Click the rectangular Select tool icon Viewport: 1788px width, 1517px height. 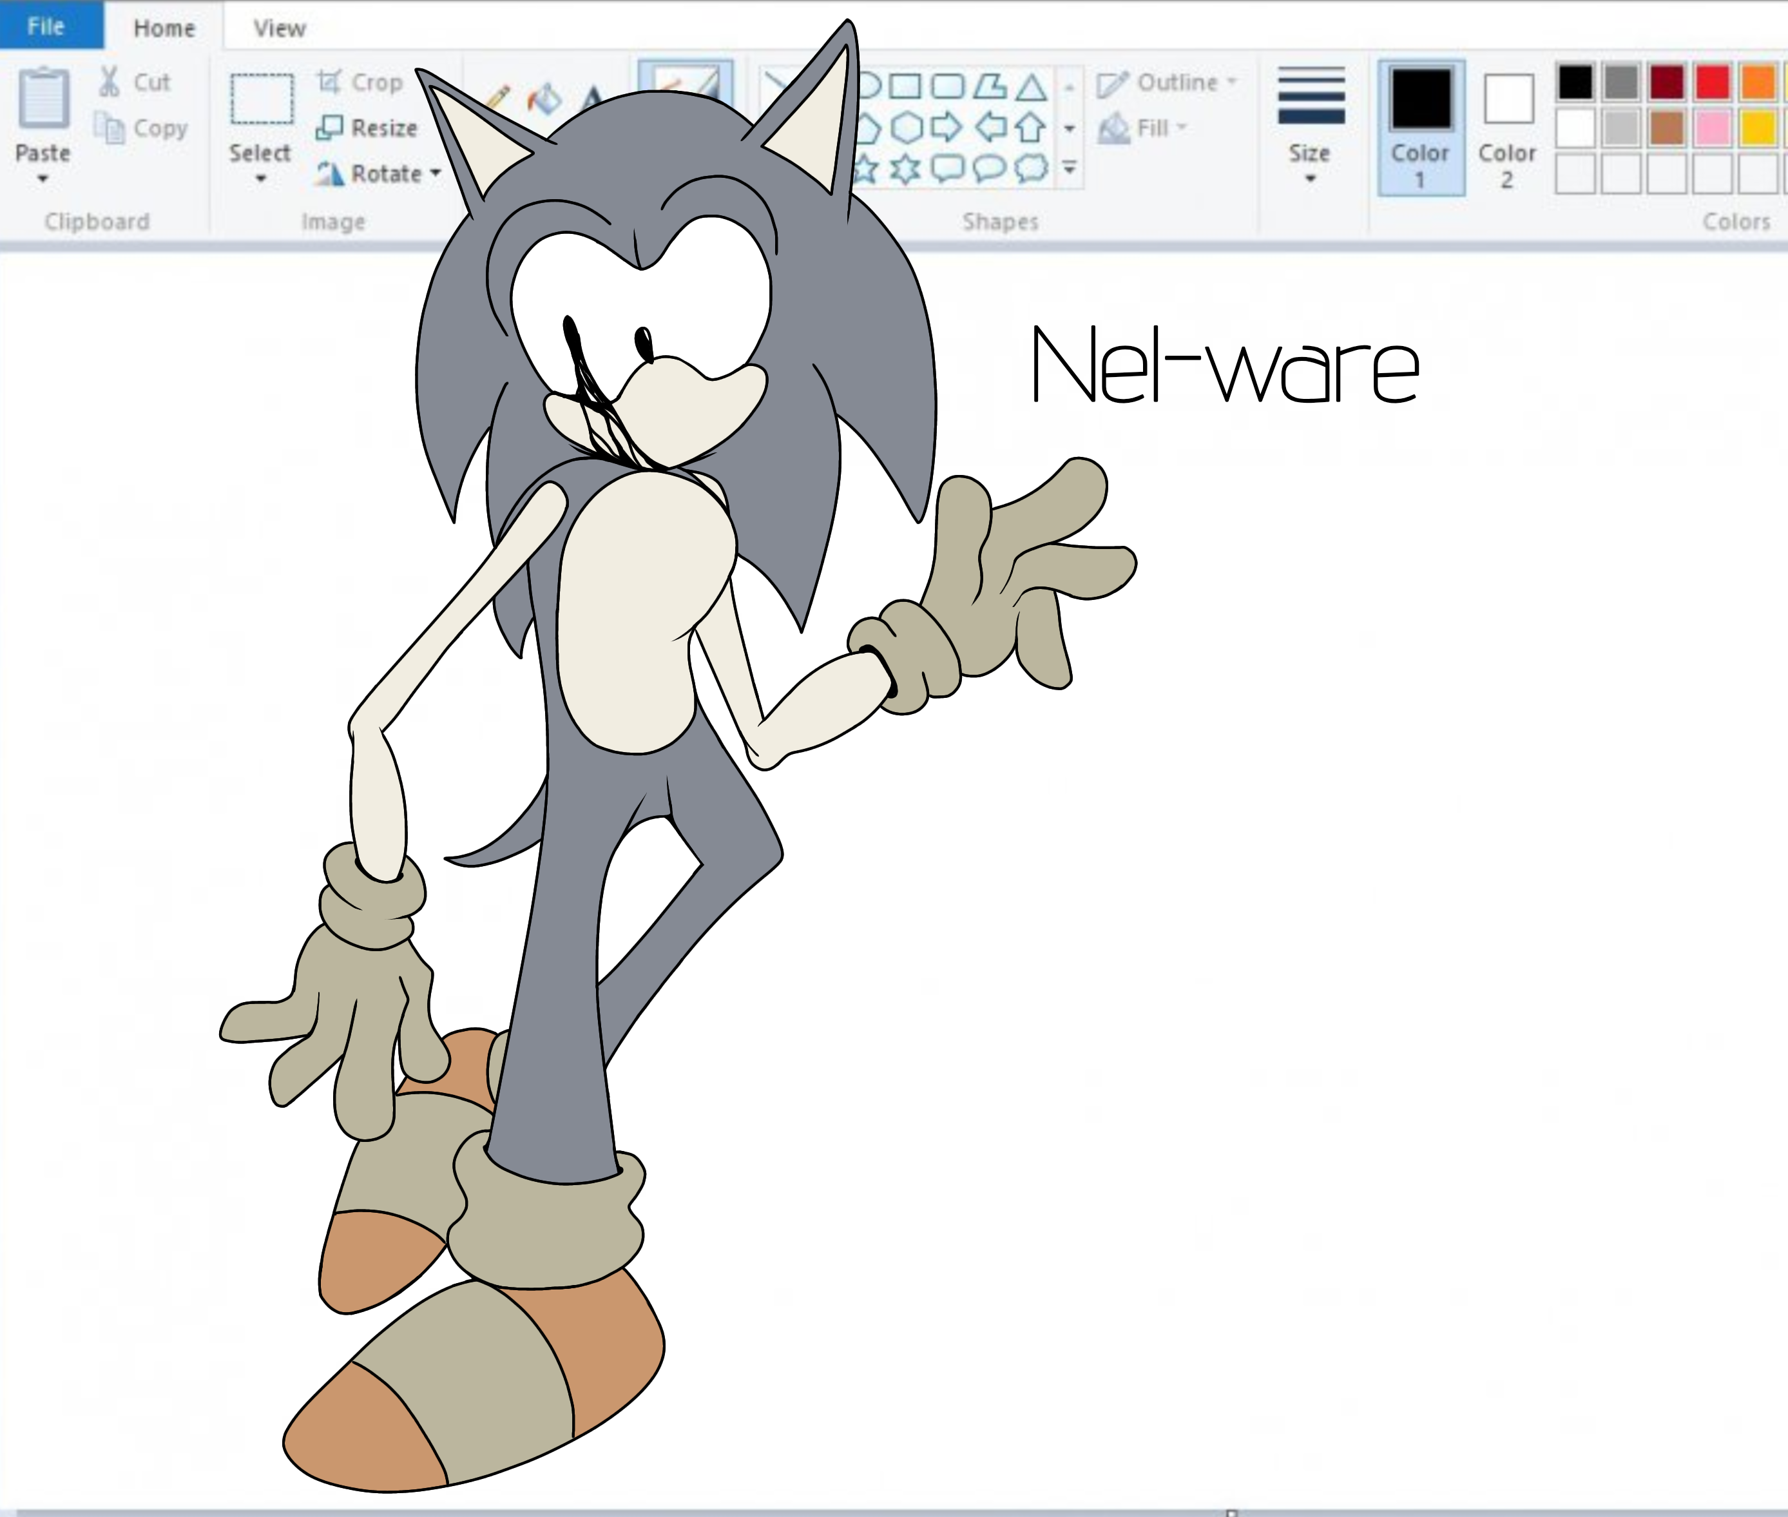262,99
